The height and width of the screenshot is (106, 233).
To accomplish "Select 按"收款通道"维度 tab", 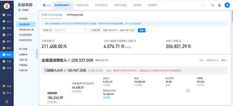I will 75,15.
